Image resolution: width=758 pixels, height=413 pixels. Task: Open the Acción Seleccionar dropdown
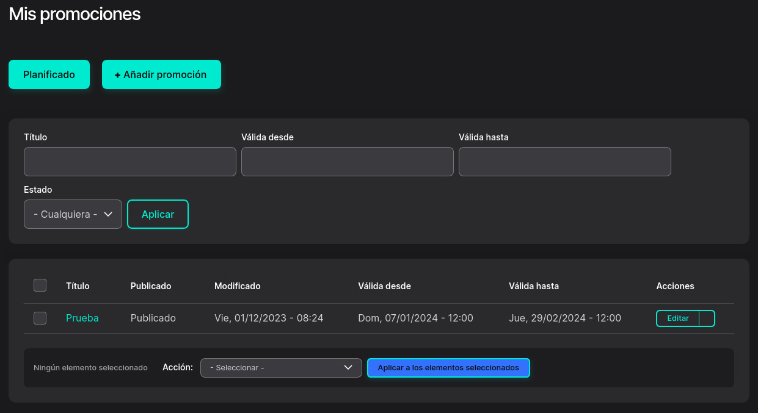tap(281, 368)
